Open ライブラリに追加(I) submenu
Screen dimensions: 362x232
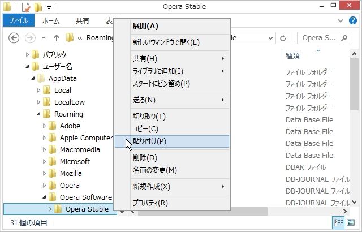click(x=172, y=71)
